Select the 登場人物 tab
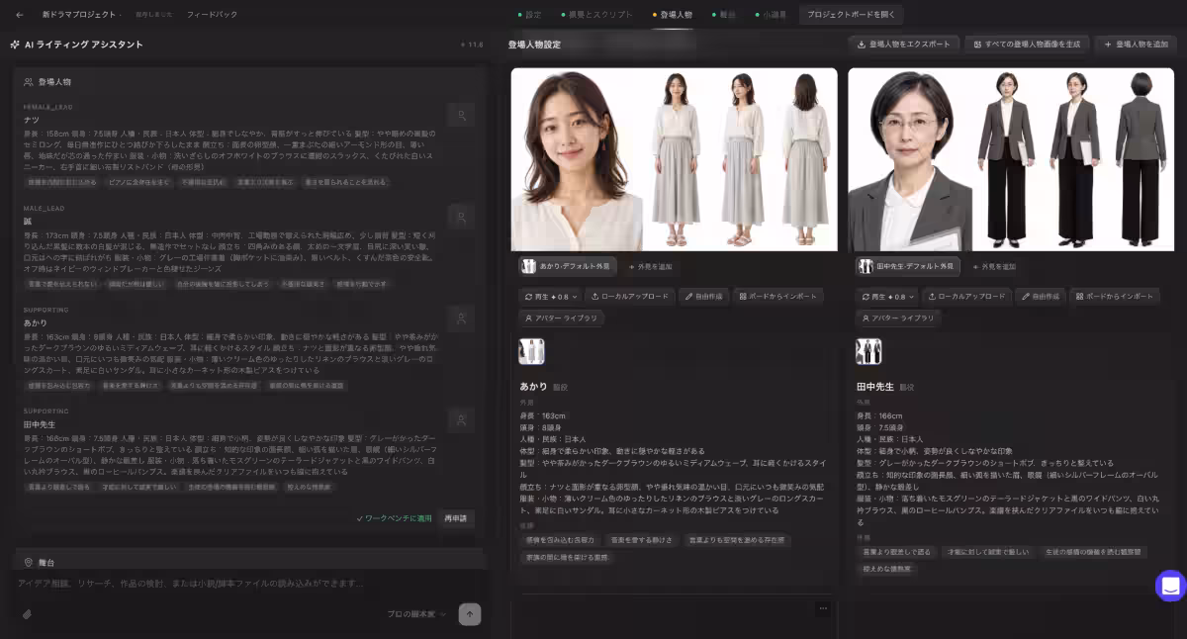Screen dimensions: 1187x639 pos(672,15)
